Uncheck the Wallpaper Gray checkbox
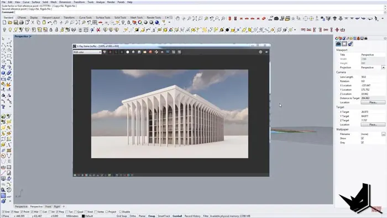Viewport: 387px width, 218px height. point(362,142)
